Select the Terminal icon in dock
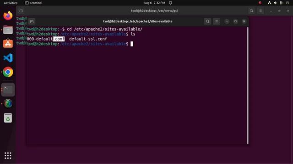This screenshot has width=293, height=164. 8,90
